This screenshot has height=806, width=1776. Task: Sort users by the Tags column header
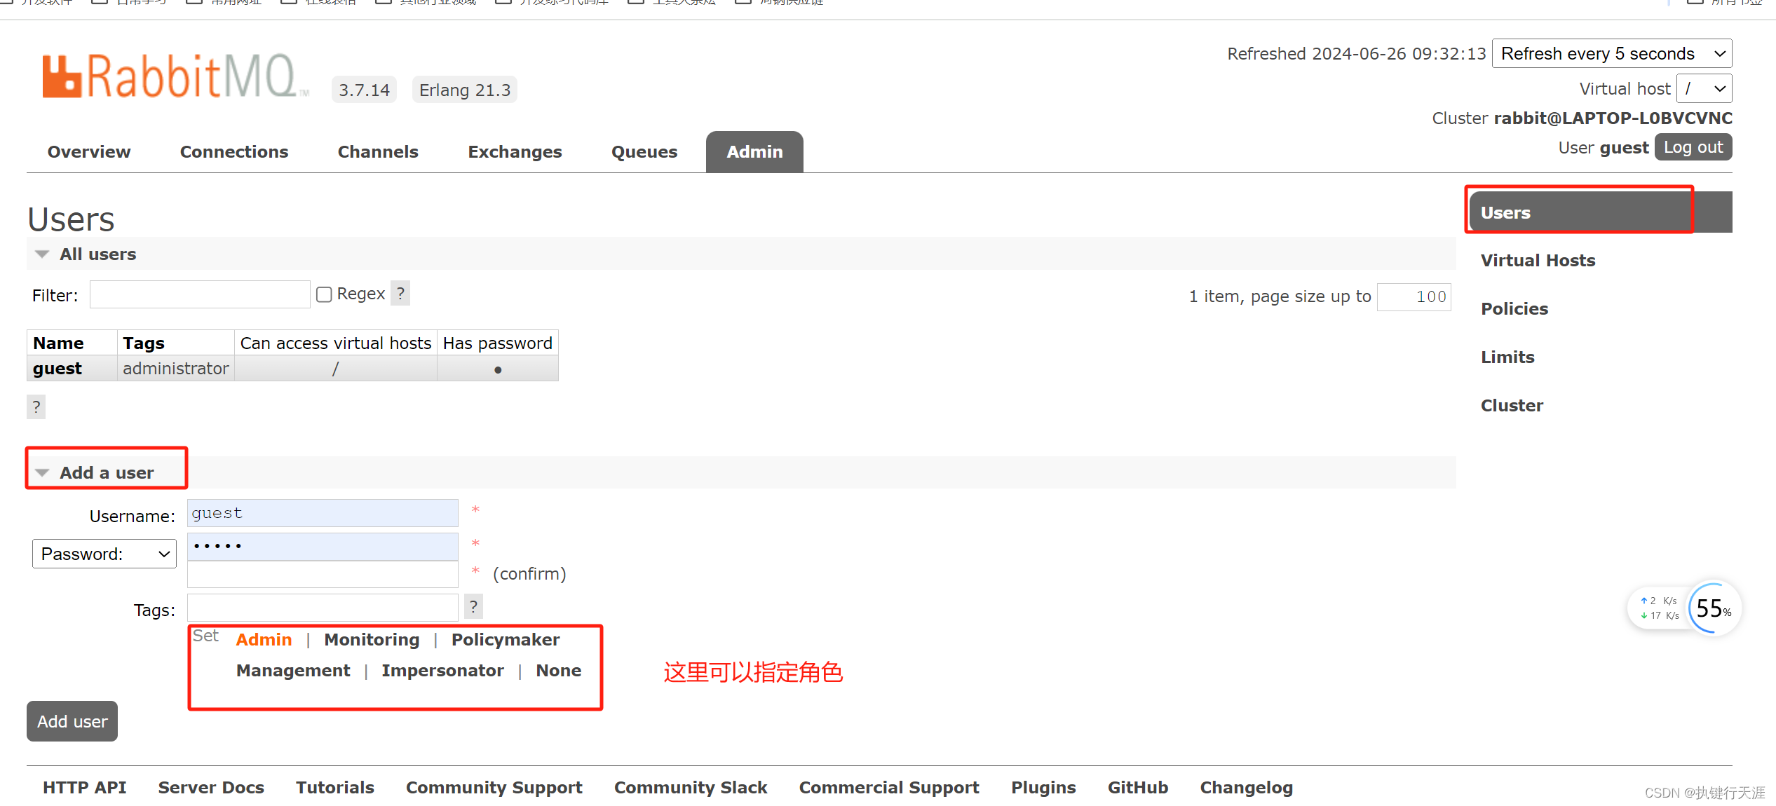[x=144, y=343]
